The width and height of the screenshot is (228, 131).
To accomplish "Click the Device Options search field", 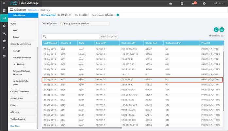I will tap(84, 23).
